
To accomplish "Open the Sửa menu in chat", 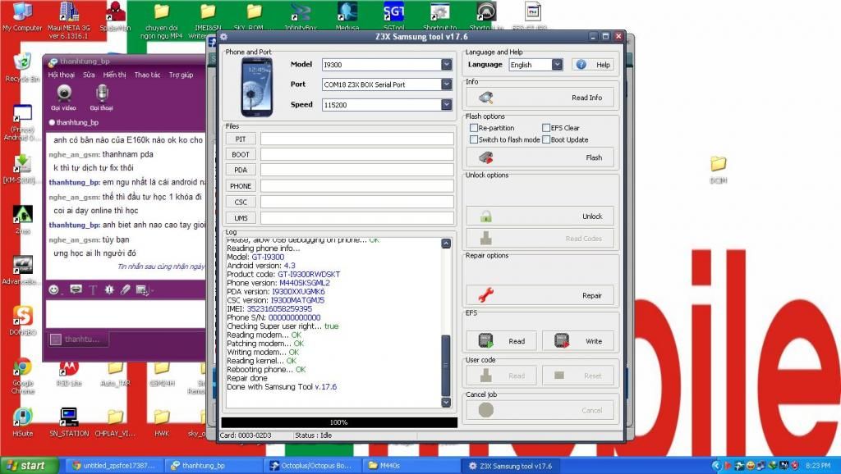I will click(89, 75).
